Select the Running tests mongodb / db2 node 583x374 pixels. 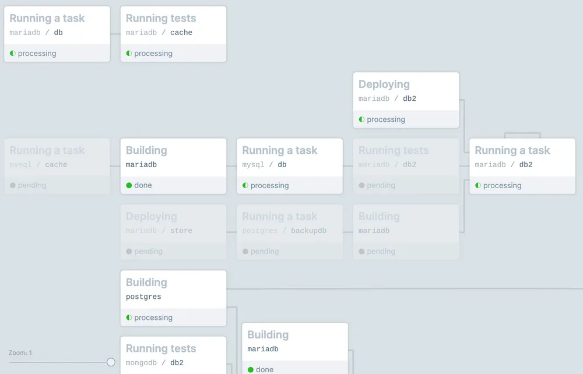click(x=173, y=355)
